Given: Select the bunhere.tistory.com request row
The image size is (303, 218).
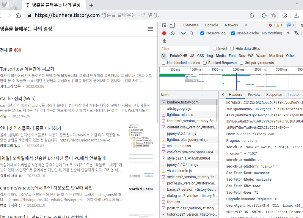Looking at the screenshot, I should point(189,102).
